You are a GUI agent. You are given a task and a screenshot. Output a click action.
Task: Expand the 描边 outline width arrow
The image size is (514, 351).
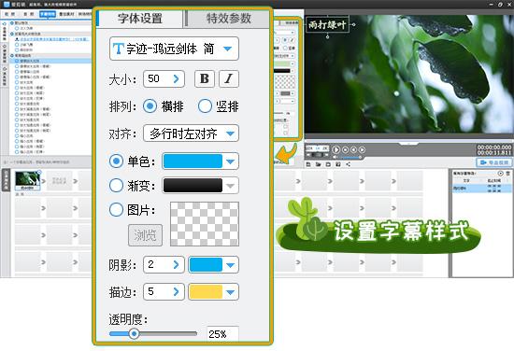click(176, 292)
